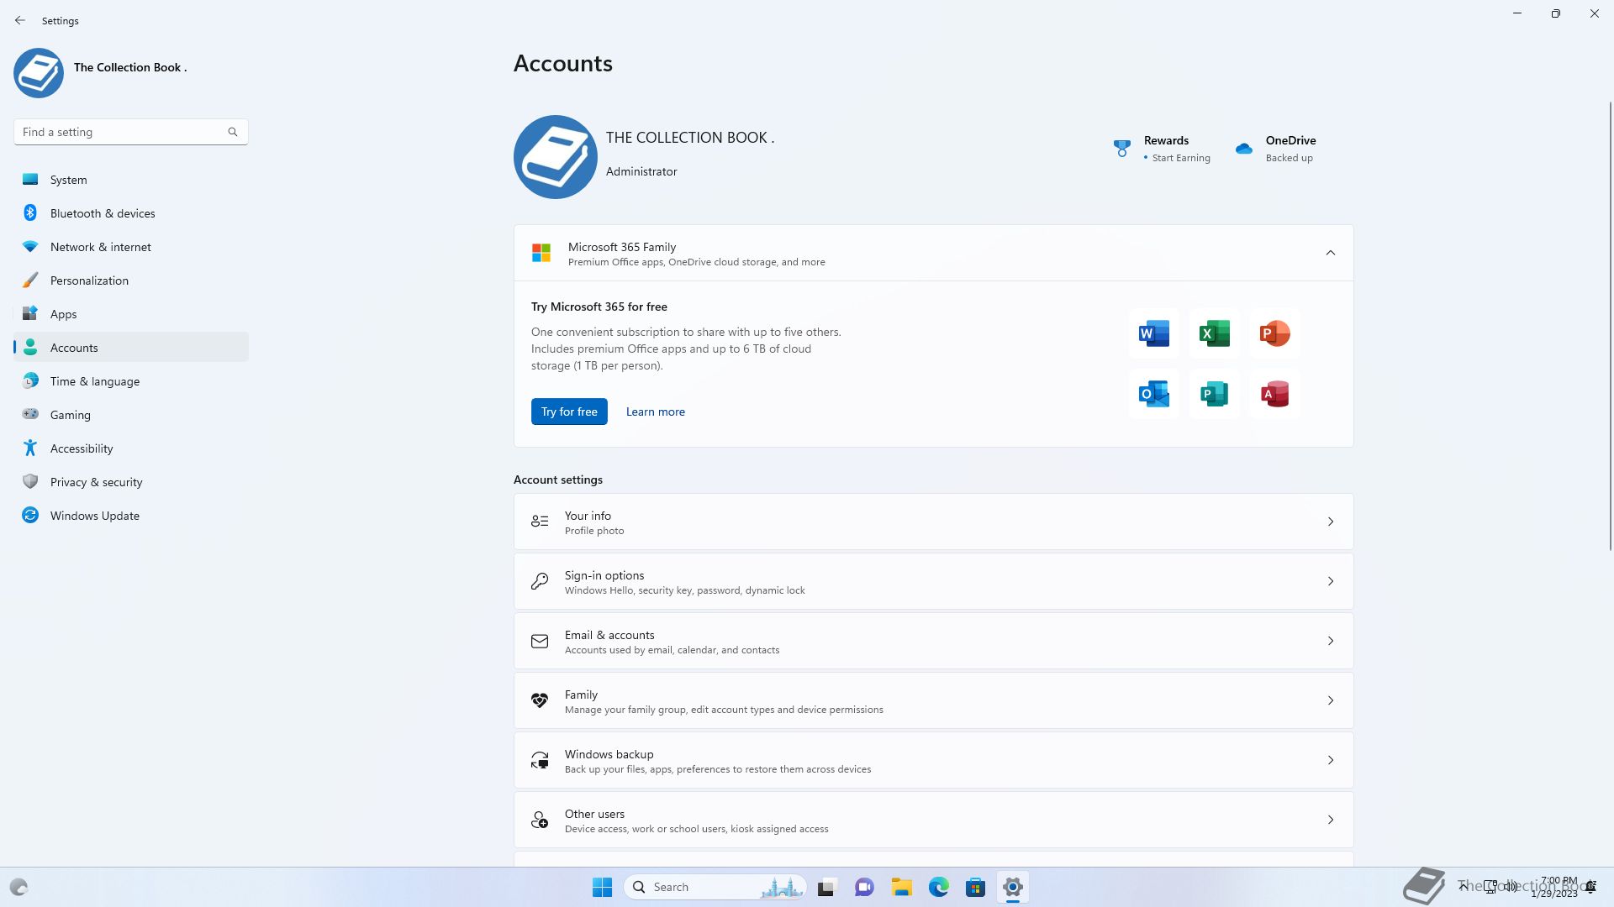The width and height of the screenshot is (1614, 907).
Task: Click the Windows Update sync icon
Action: tap(30, 515)
